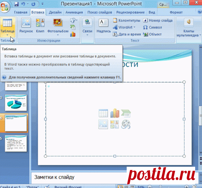Click the insert table icon in placeholder

(103, 113)
